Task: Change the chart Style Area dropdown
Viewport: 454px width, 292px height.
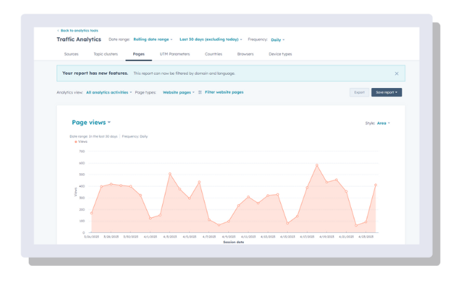Action: tap(383, 123)
